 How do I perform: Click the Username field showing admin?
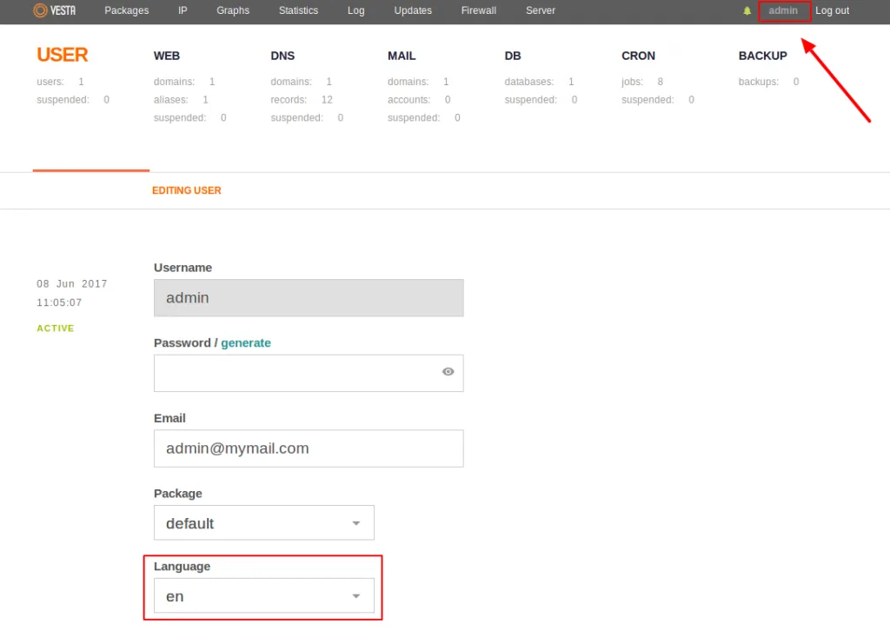pos(309,298)
